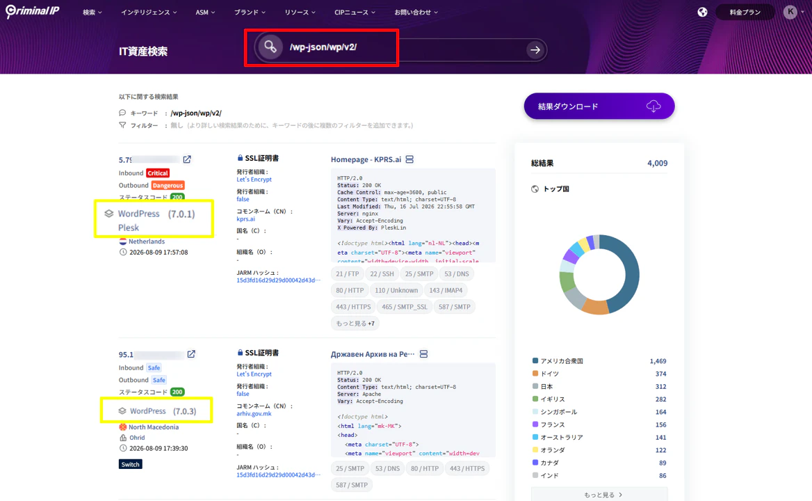Select the 143 / IMAP4 port tag
The image size is (812, 501).
pos(446,290)
